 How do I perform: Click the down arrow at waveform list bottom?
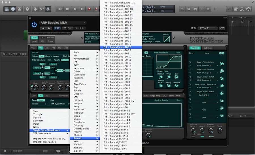[x=121, y=151]
